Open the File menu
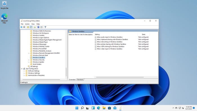197x111 pixels. 22,24
